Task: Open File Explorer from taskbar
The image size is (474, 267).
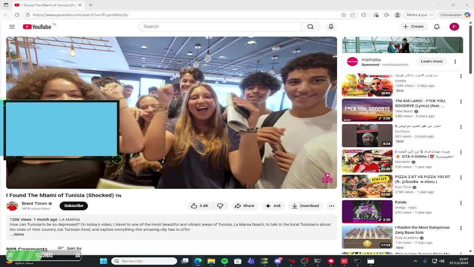Action: tap(211, 261)
